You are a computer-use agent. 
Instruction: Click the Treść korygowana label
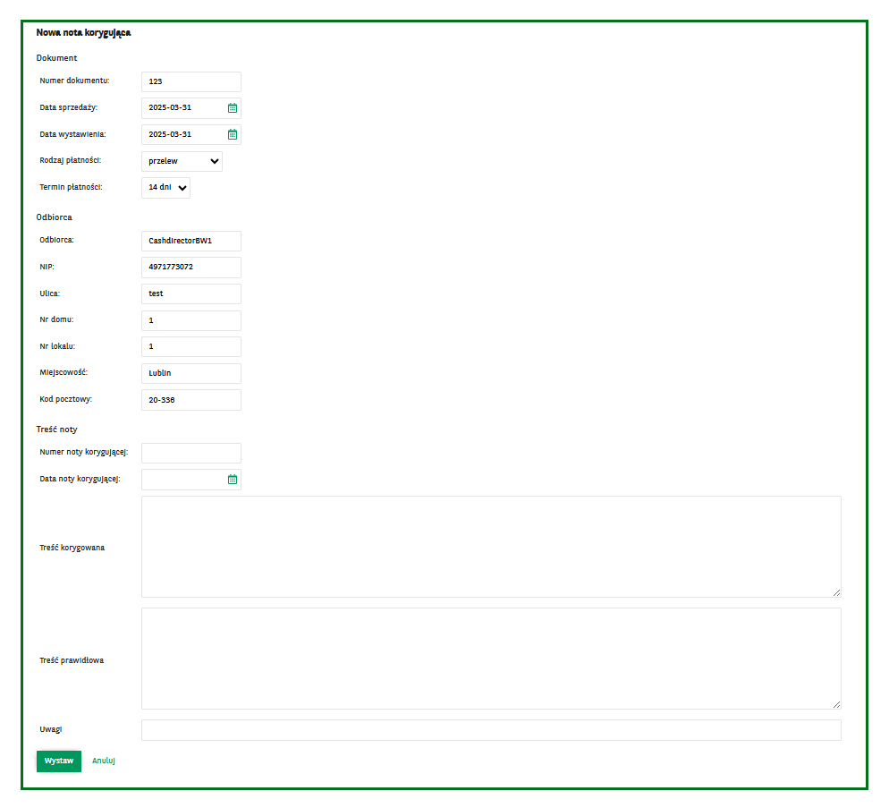[72, 548]
